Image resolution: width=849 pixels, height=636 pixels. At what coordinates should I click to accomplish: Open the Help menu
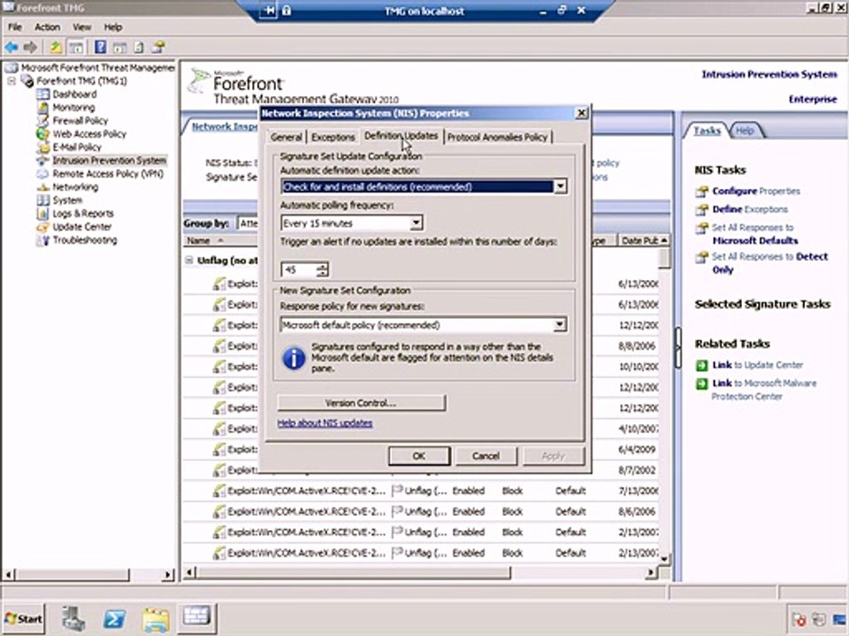pyautogui.click(x=113, y=27)
